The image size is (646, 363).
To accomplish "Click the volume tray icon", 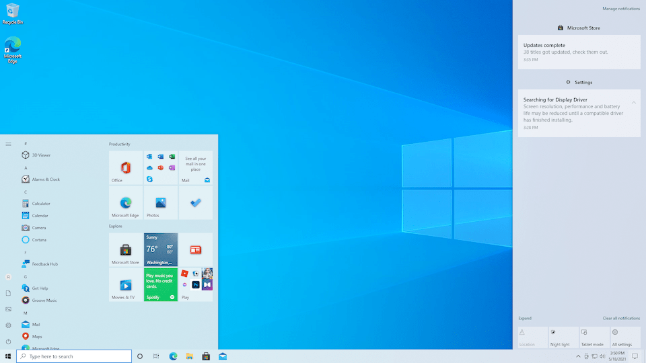I will (602, 356).
